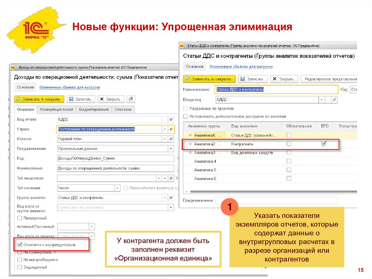
Task: Expand the Аналитика1 row
Action: (x=190, y=135)
